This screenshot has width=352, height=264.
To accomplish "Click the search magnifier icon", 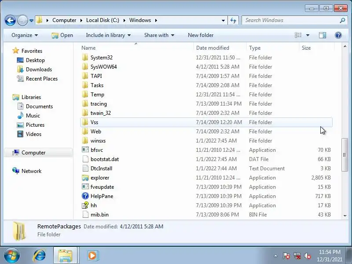I will click(342, 20).
